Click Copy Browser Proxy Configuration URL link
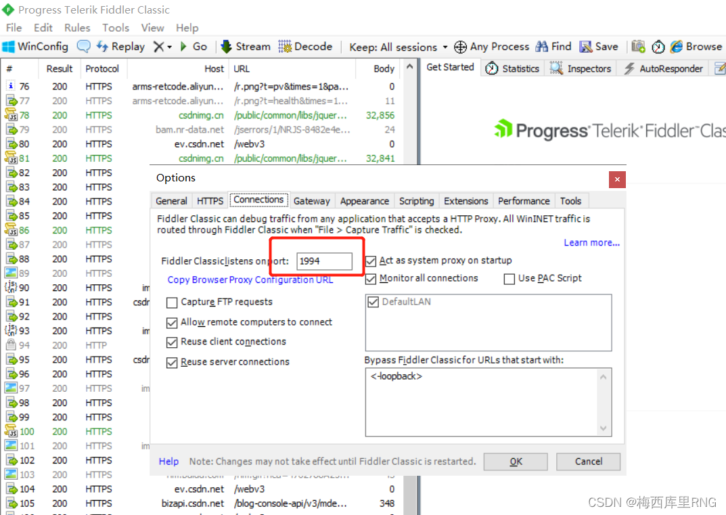The height and width of the screenshot is (515, 726). click(x=250, y=279)
